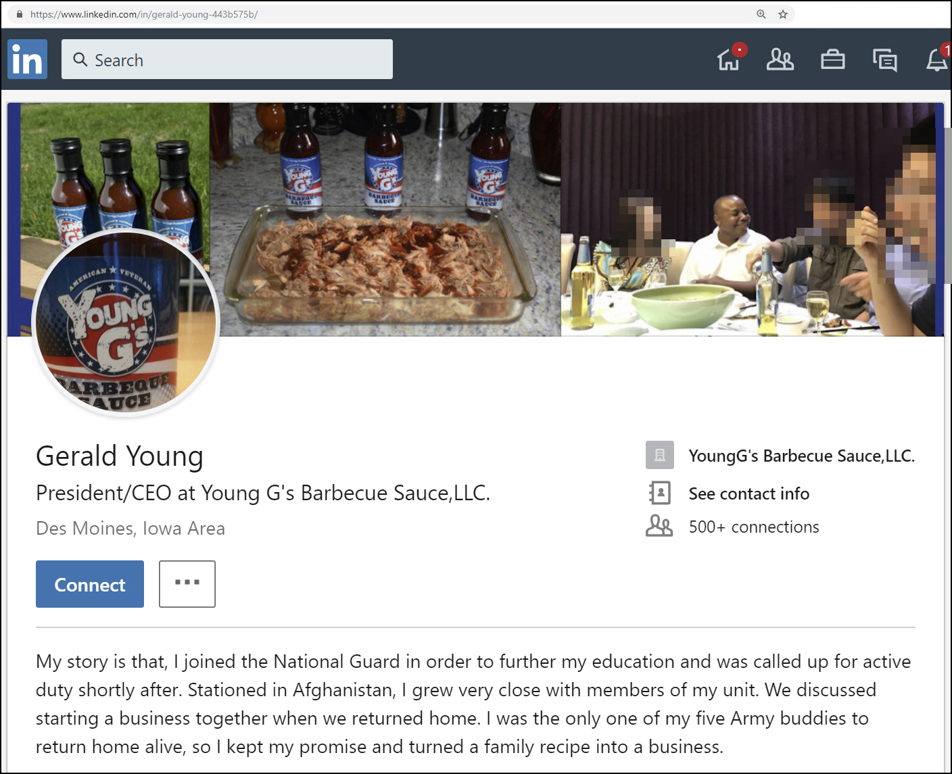Open the See contact info link
The width and height of the screenshot is (952, 774).
(x=748, y=494)
